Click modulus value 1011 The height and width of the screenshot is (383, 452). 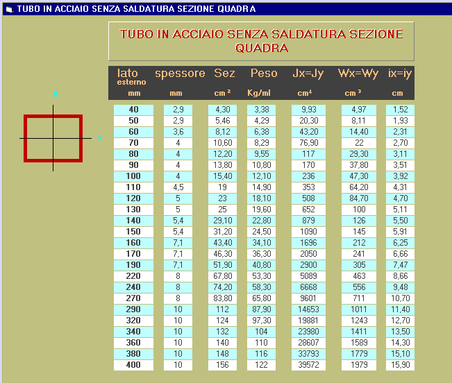(x=359, y=309)
